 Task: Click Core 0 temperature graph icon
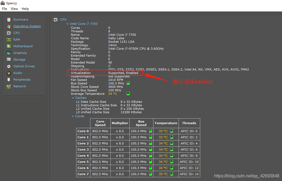pyautogui.click(x=172, y=131)
